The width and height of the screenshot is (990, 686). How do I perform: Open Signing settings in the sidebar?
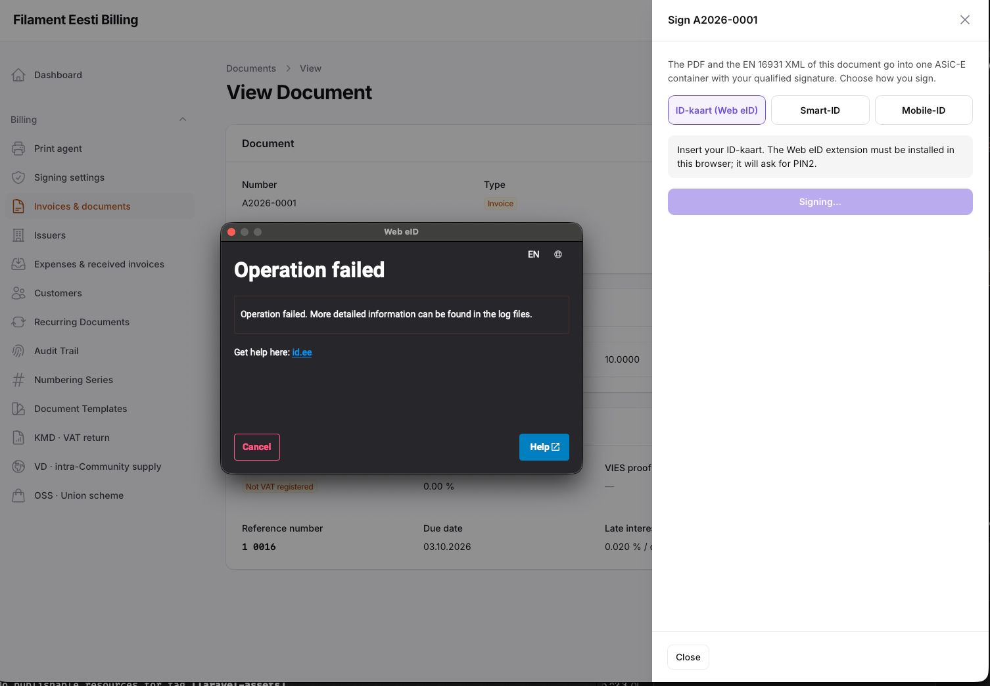pos(100,177)
